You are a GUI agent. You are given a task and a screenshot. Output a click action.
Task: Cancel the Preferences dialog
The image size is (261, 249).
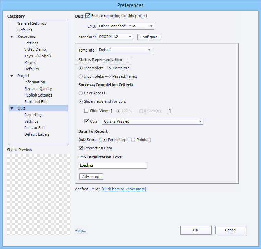point(231,230)
